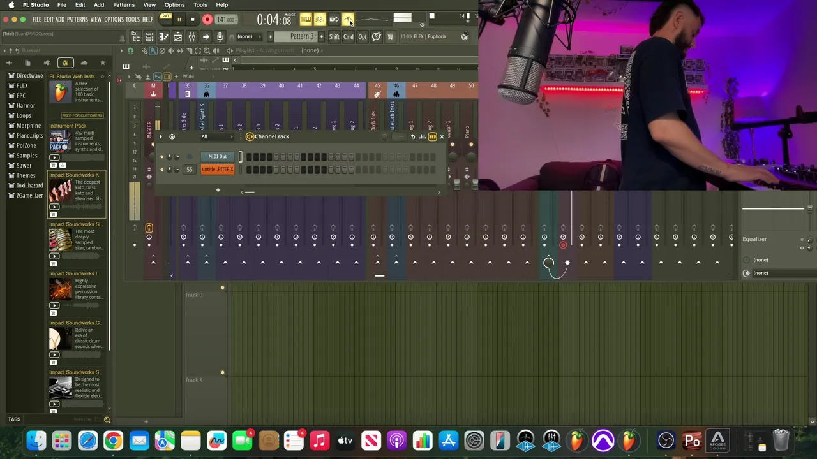Select mixer insert track 36

point(206,91)
